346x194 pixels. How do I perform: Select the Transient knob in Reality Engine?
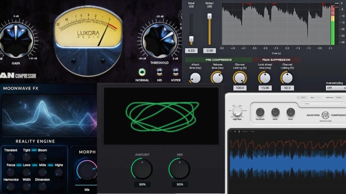[10, 157]
